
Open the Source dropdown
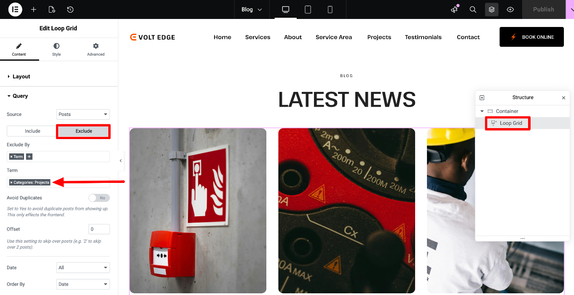point(83,114)
